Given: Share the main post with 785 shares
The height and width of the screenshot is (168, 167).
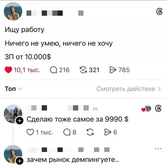Looking at the screenshot, I should click(x=112, y=70).
